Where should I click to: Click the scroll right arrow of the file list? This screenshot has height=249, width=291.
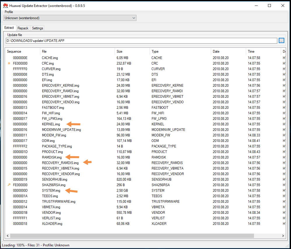pos(283,236)
